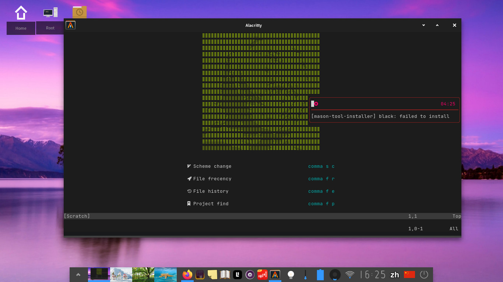Open the power button menu

[x=424, y=274]
